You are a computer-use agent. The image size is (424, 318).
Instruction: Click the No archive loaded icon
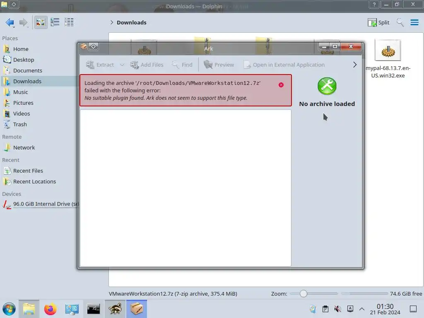[x=327, y=86]
